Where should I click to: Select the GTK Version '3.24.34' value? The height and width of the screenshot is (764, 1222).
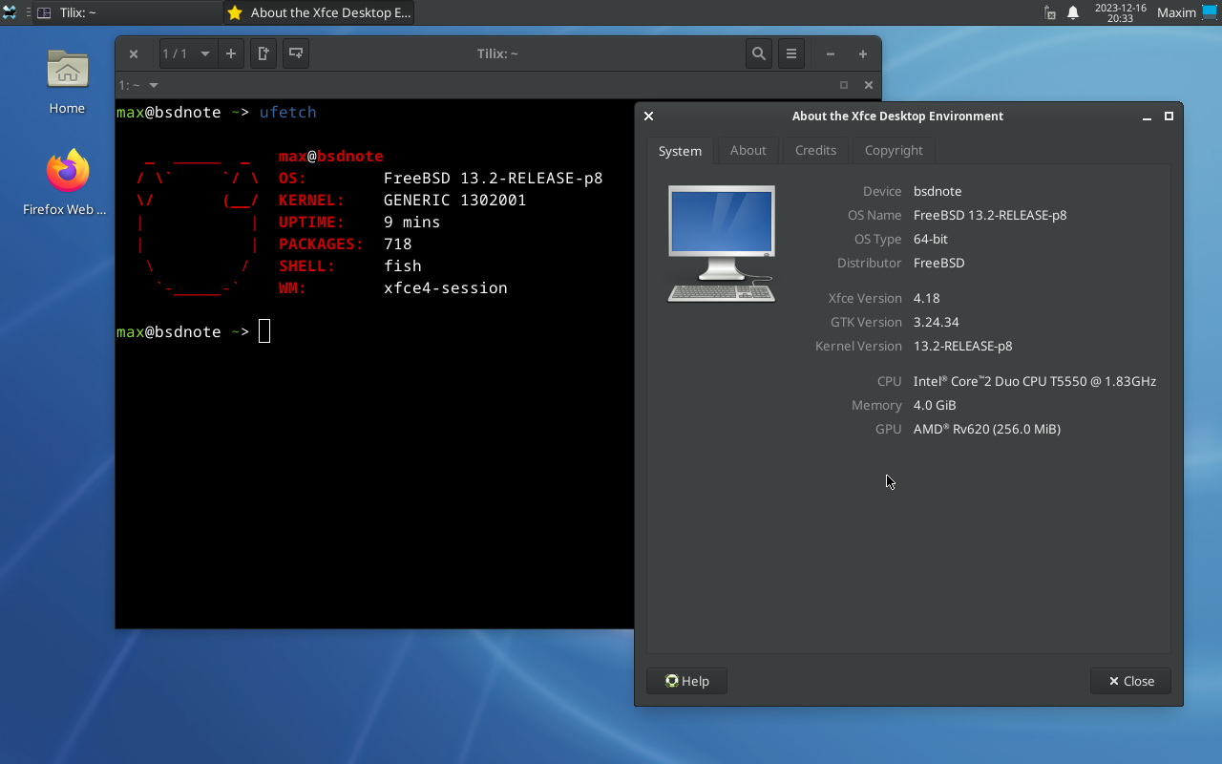pos(936,322)
